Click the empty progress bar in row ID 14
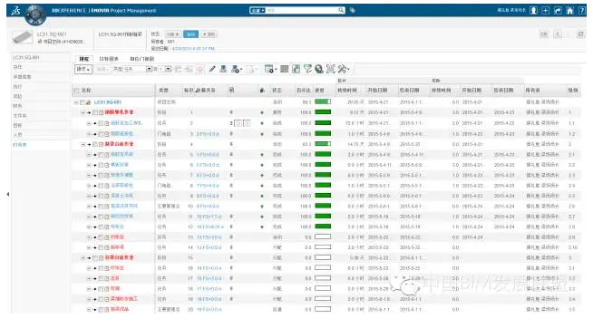Screen dimensions: 593x328 click(x=323, y=247)
